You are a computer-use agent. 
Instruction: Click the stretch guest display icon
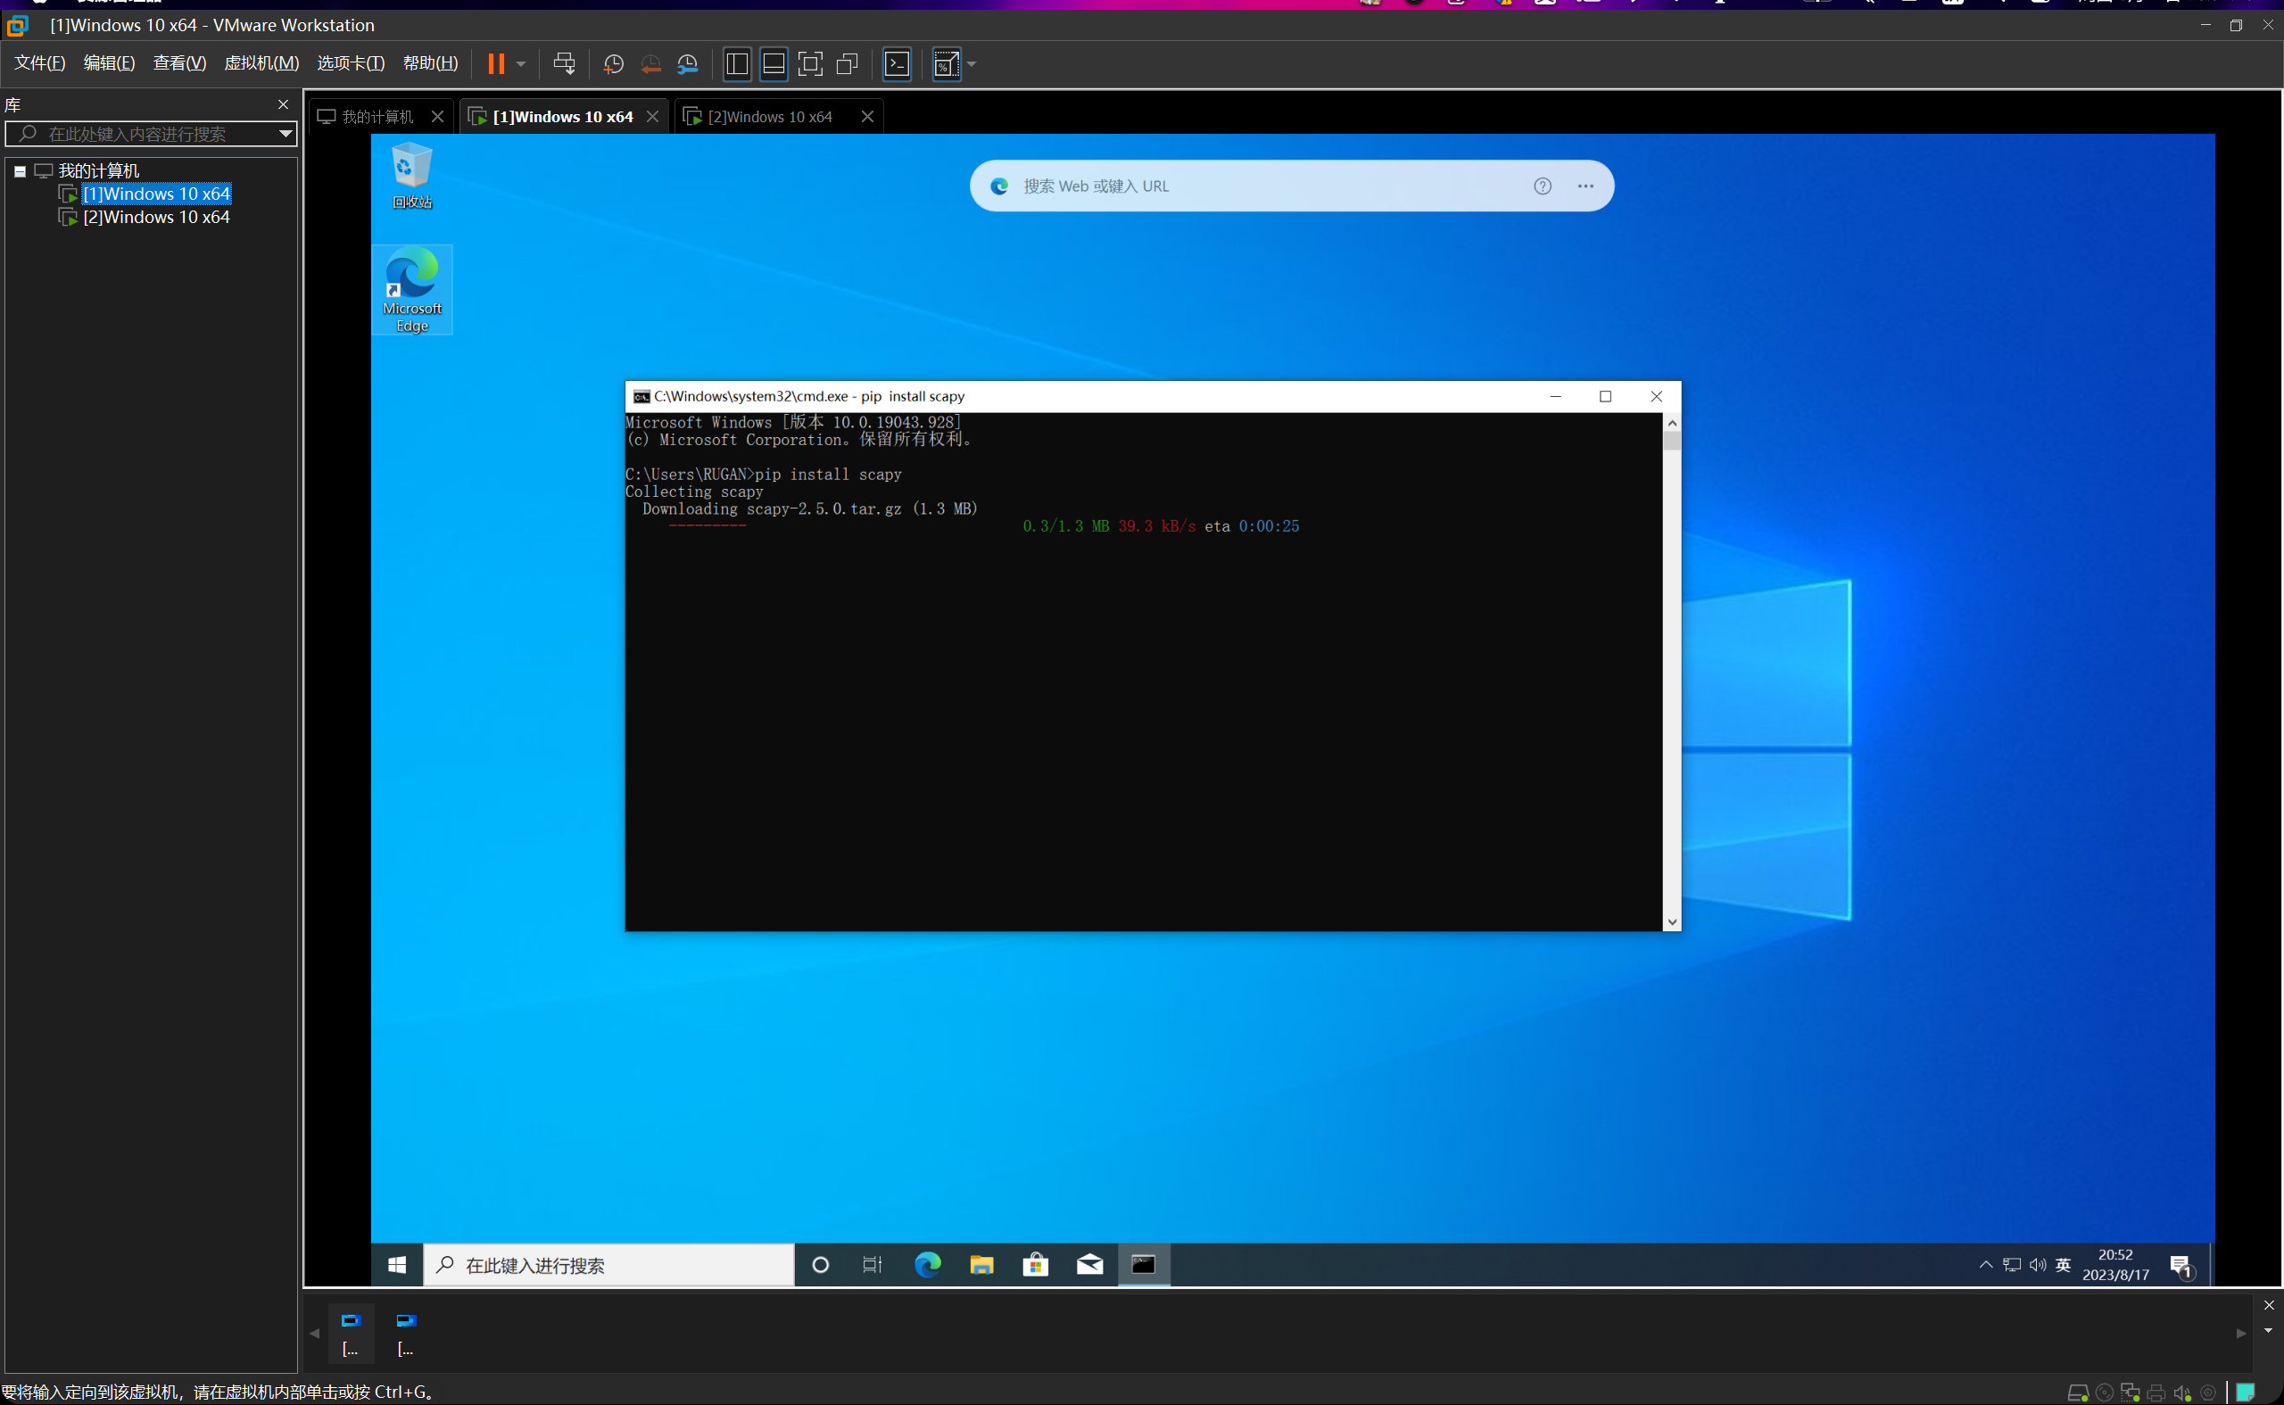click(946, 64)
